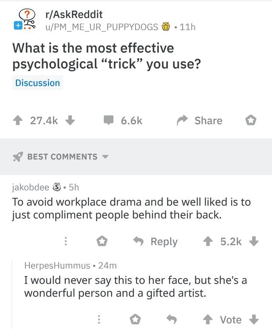
Task: Downvote jakobdee's comment
Action: tap(254, 241)
